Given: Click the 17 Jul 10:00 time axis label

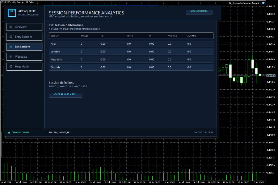Looking at the screenshot, I should [x=258, y=182].
